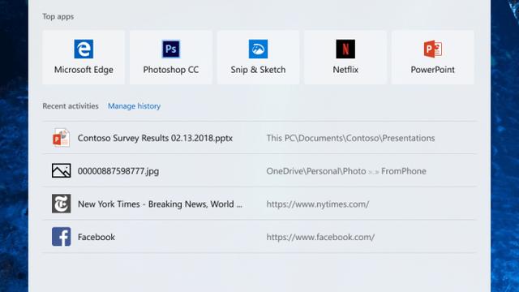Screen dimensions: 519x292
Task: Open the Facebook recent activity entry
Action: 97,237
